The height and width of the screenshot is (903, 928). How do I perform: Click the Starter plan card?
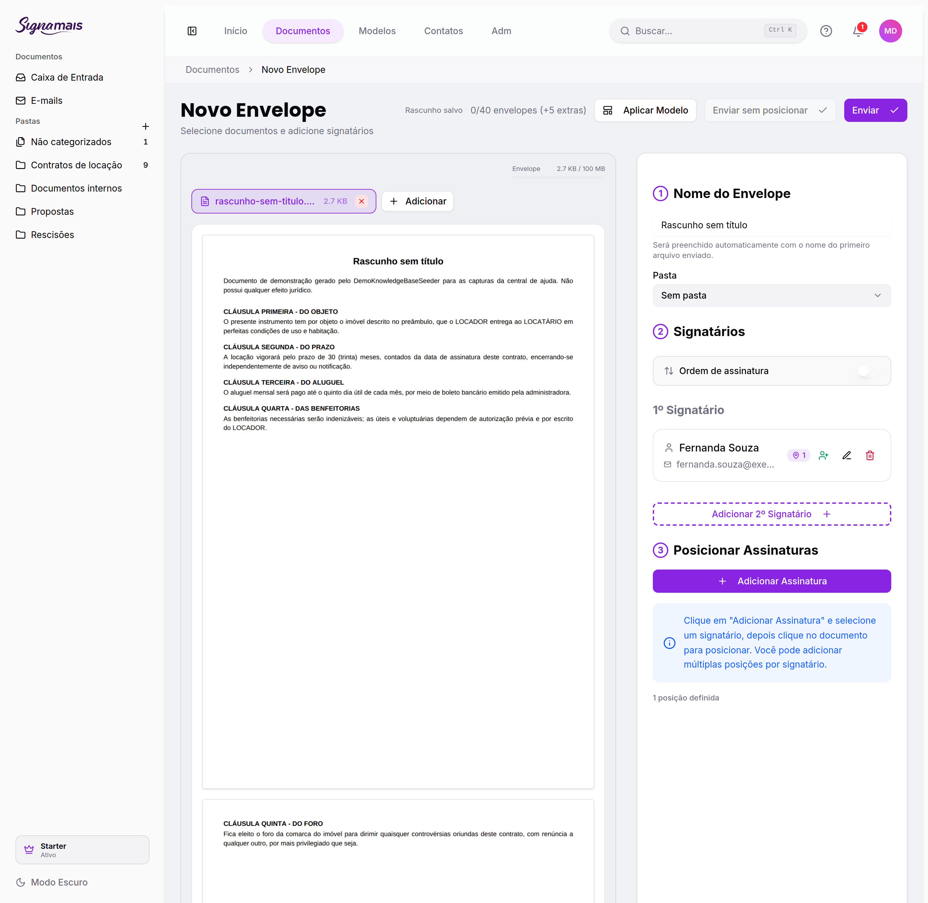click(82, 849)
